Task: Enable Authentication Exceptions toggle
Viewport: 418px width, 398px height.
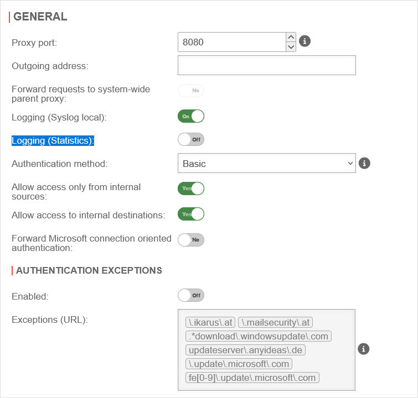Action: (191, 295)
